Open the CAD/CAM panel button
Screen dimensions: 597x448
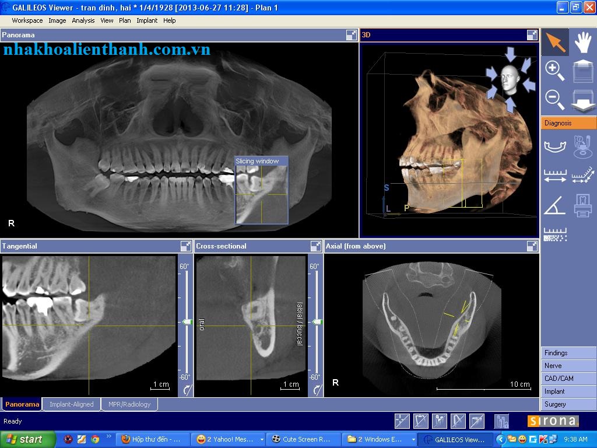[568, 378]
